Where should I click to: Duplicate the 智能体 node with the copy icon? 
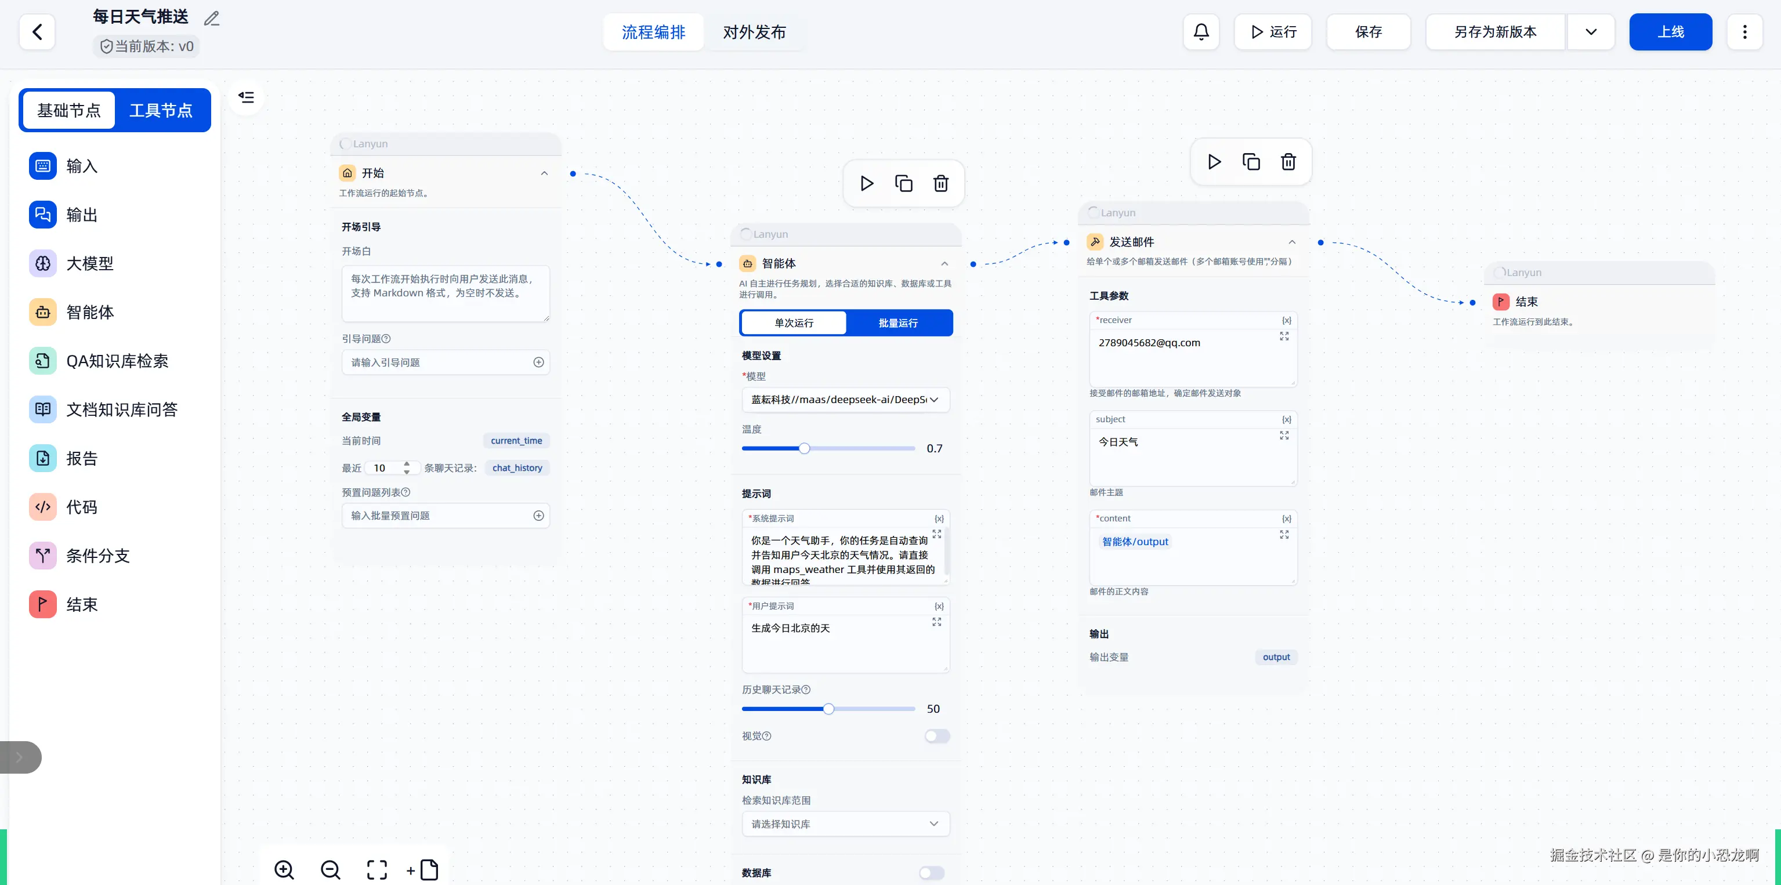click(x=904, y=183)
